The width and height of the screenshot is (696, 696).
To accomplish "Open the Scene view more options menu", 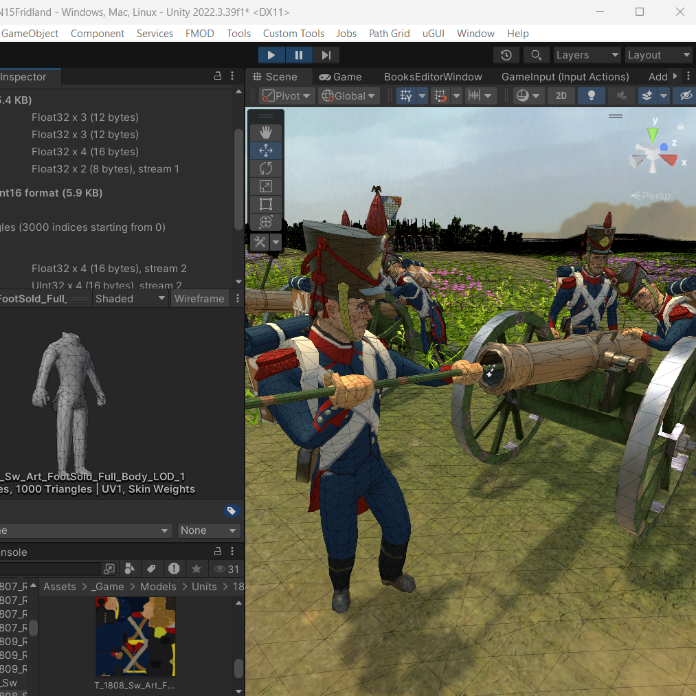I will pyautogui.click(x=688, y=76).
